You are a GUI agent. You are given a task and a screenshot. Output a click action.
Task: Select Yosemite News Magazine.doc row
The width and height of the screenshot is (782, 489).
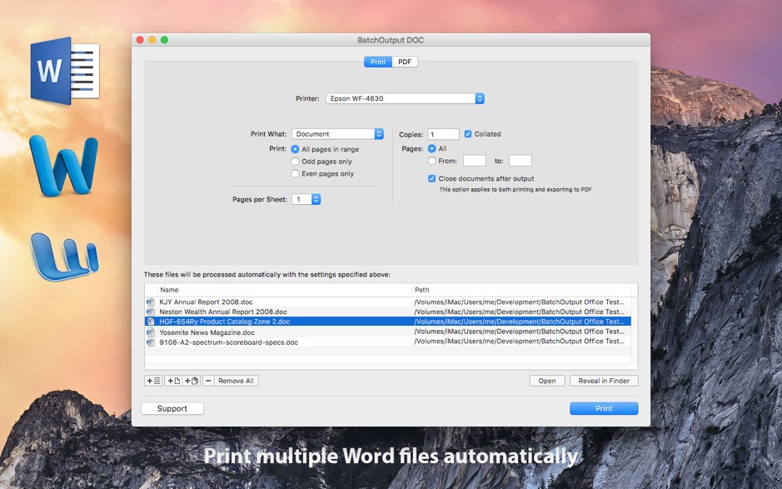[x=388, y=332]
